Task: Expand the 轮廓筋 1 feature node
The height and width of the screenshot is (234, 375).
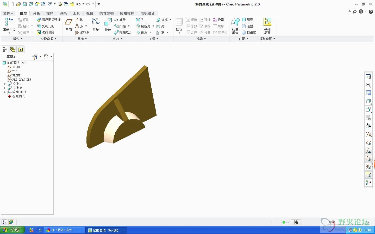Action: pyautogui.click(x=5, y=92)
